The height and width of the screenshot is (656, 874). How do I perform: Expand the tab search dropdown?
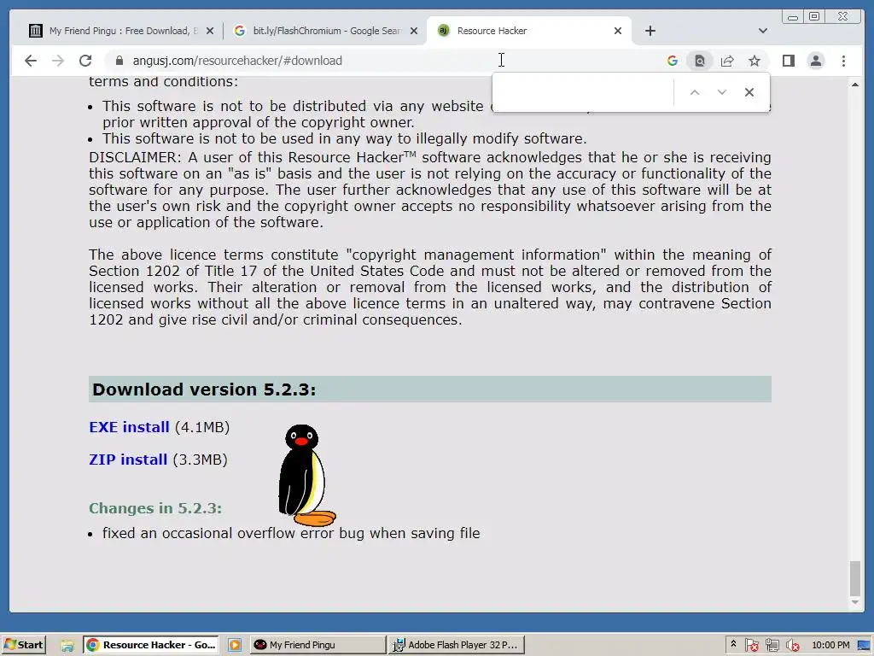pos(762,31)
